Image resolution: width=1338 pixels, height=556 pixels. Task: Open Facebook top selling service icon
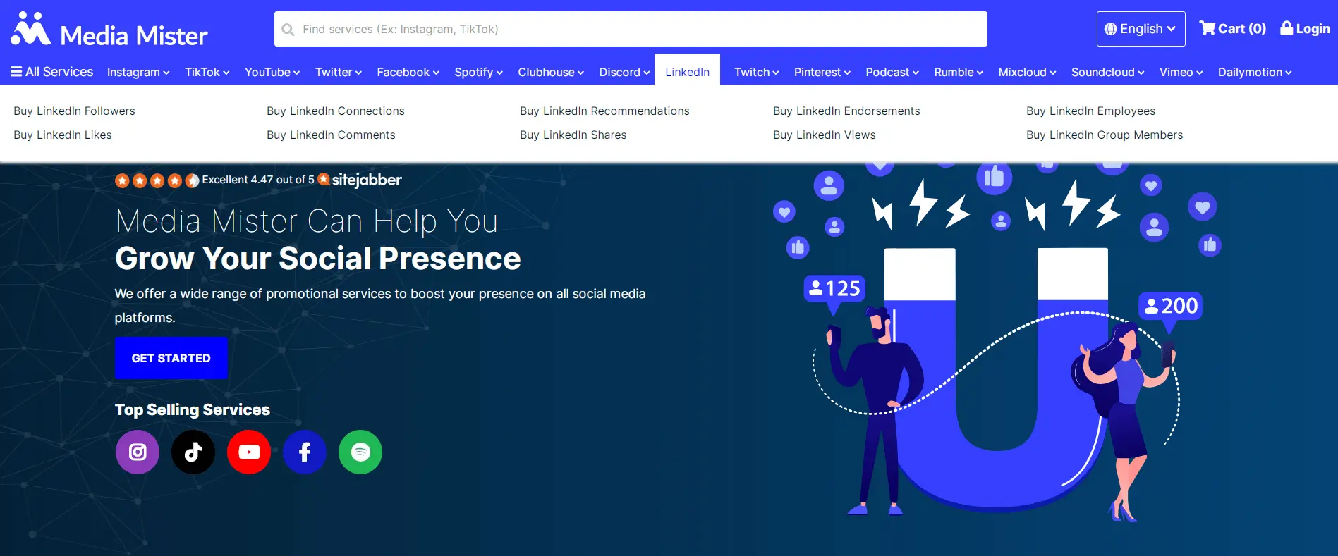(305, 452)
